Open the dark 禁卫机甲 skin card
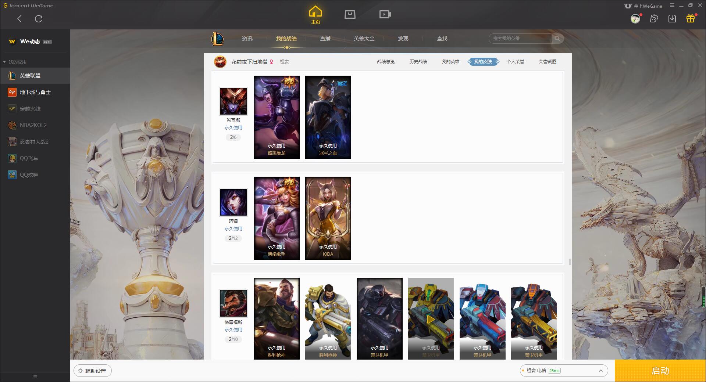The height and width of the screenshot is (382, 706). coord(379,318)
